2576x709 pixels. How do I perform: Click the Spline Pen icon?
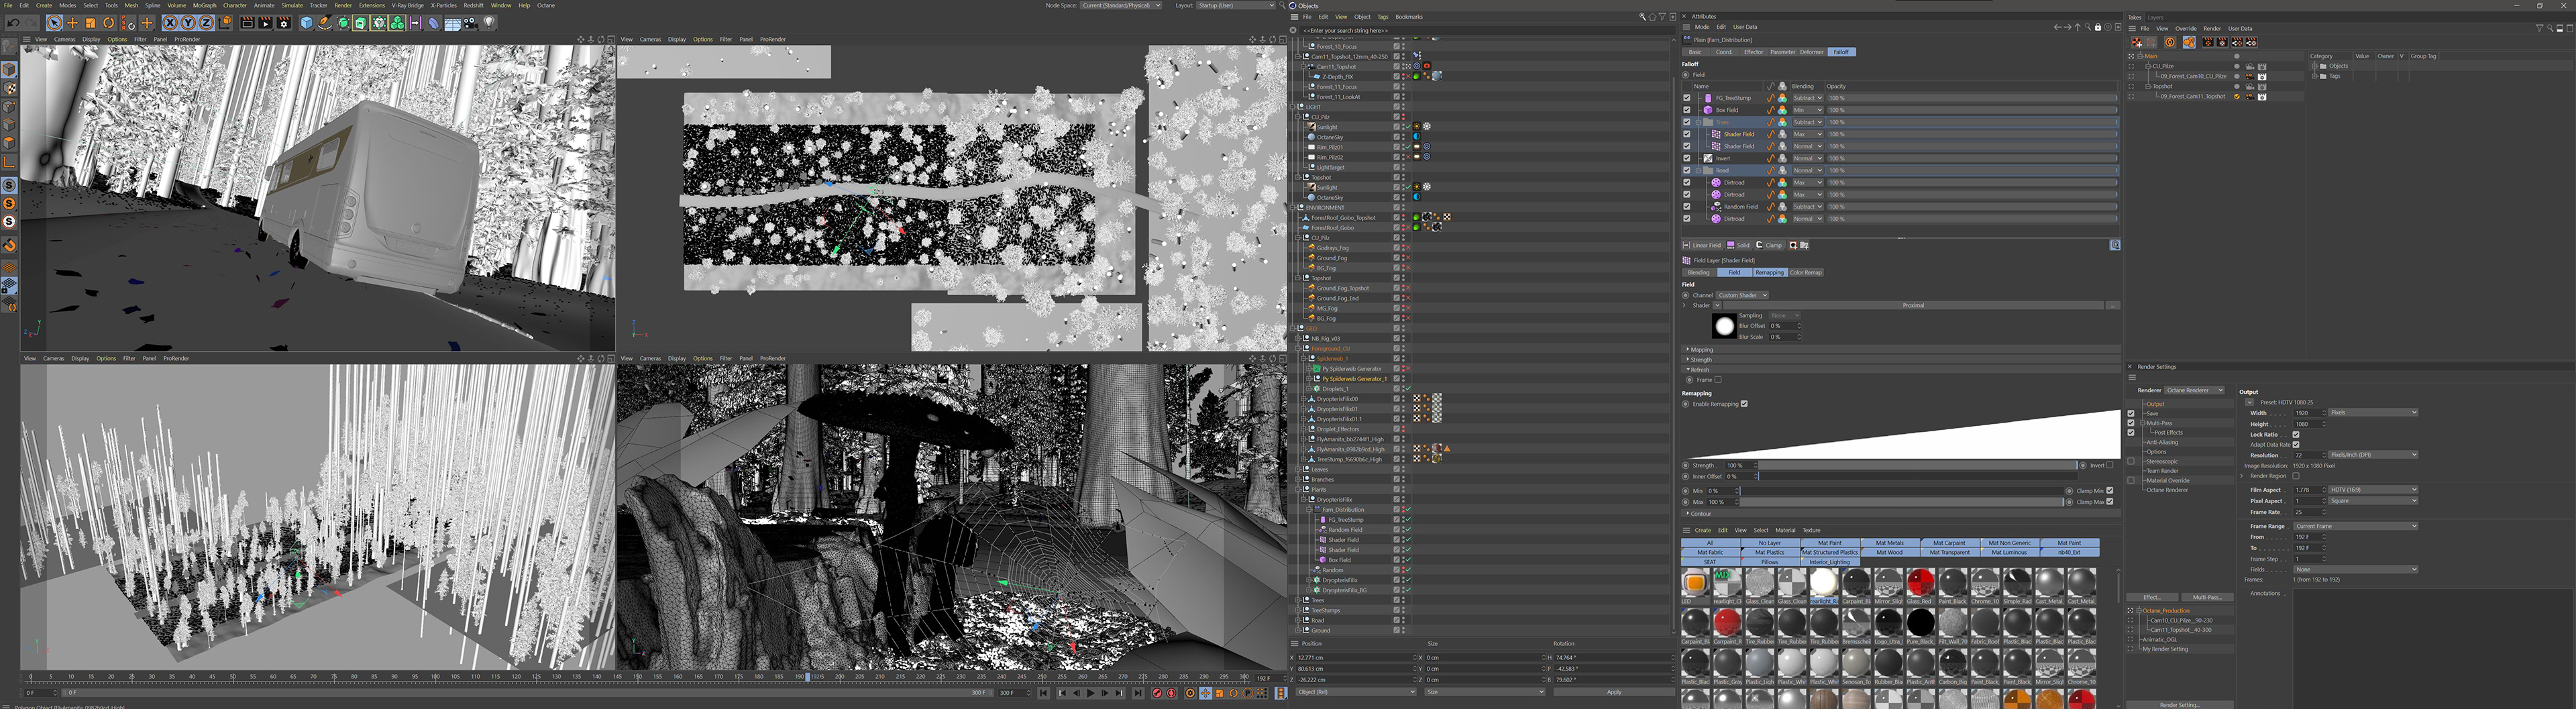(325, 23)
